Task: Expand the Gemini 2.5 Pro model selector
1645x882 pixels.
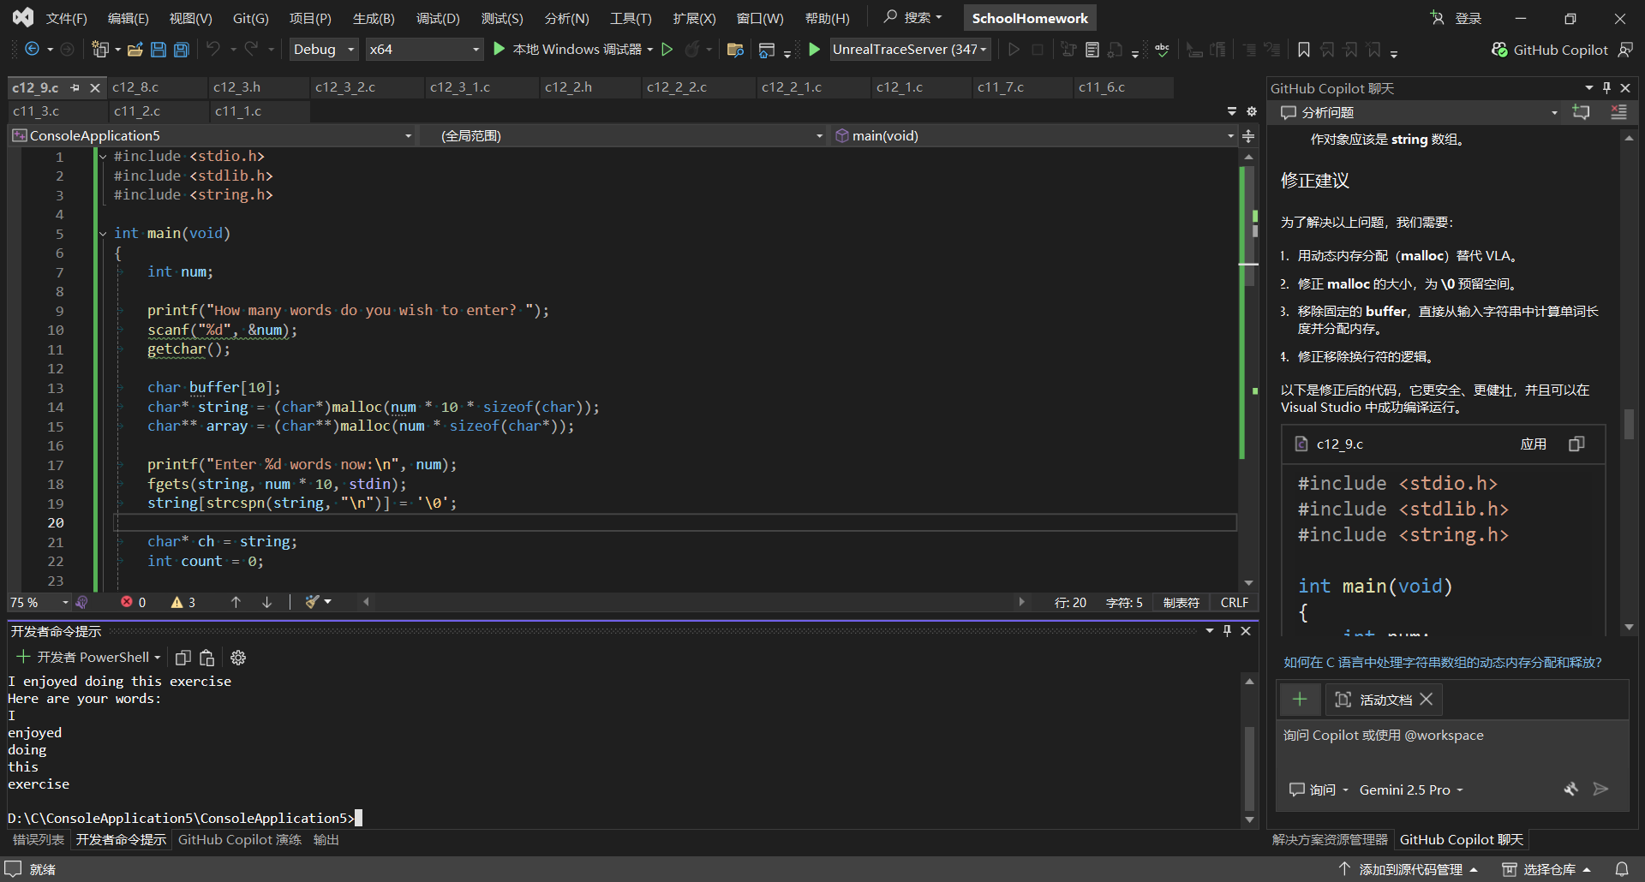Action: [1410, 790]
